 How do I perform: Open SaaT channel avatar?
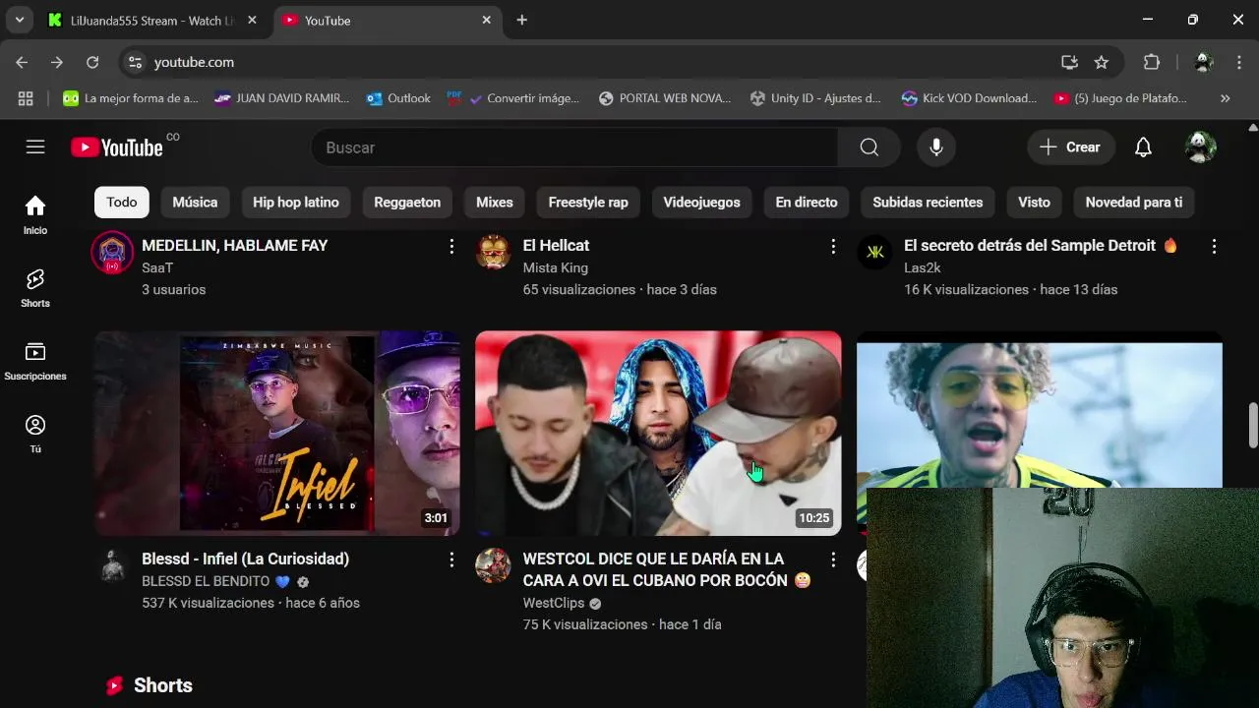point(112,252)
